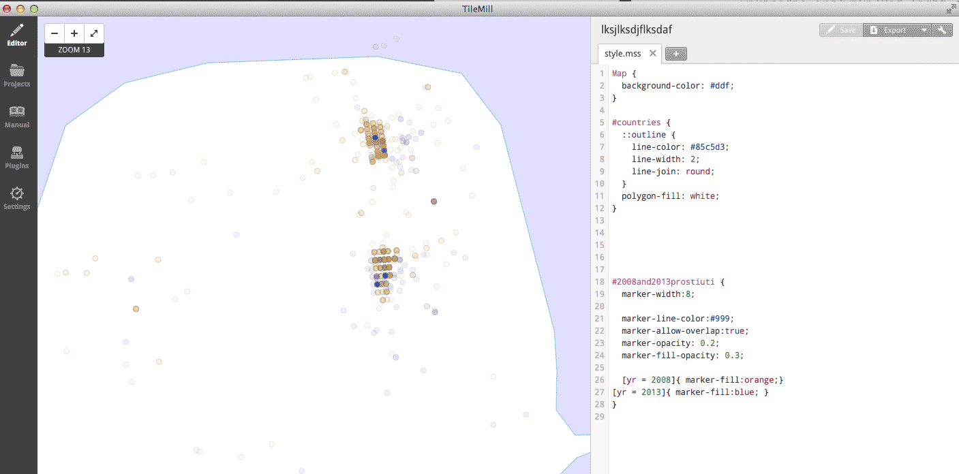Screen dimensions: 959x474
Task: Click the Export button
Action: tap(890, 30)
